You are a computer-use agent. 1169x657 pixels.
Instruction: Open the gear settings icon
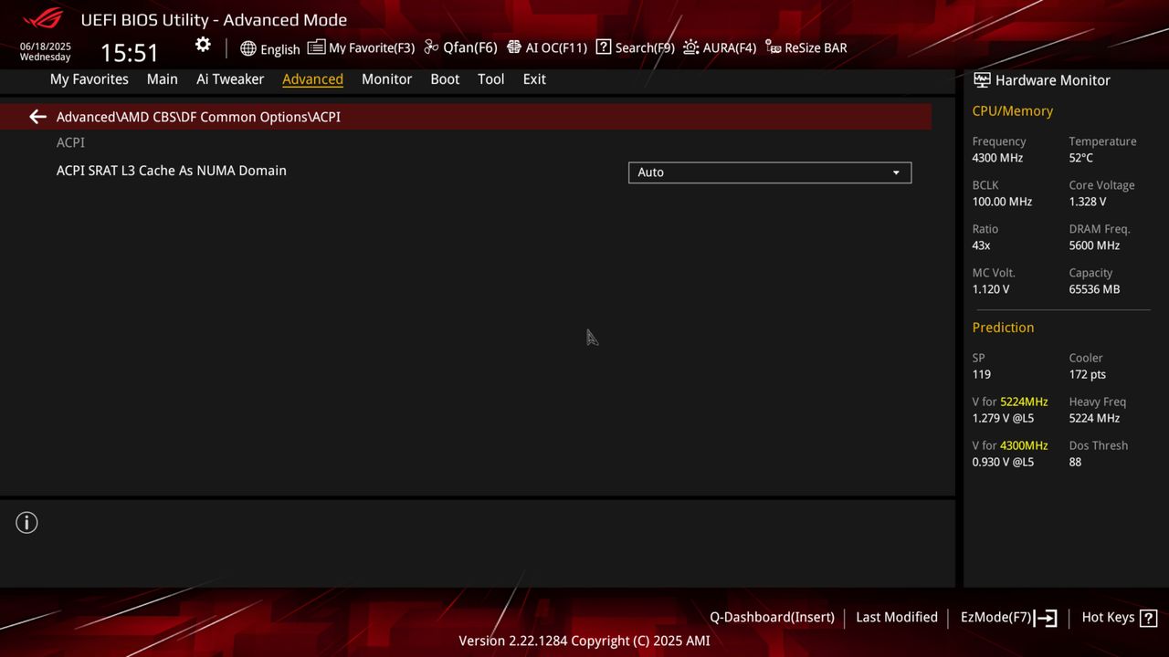[x=202, y=44]
